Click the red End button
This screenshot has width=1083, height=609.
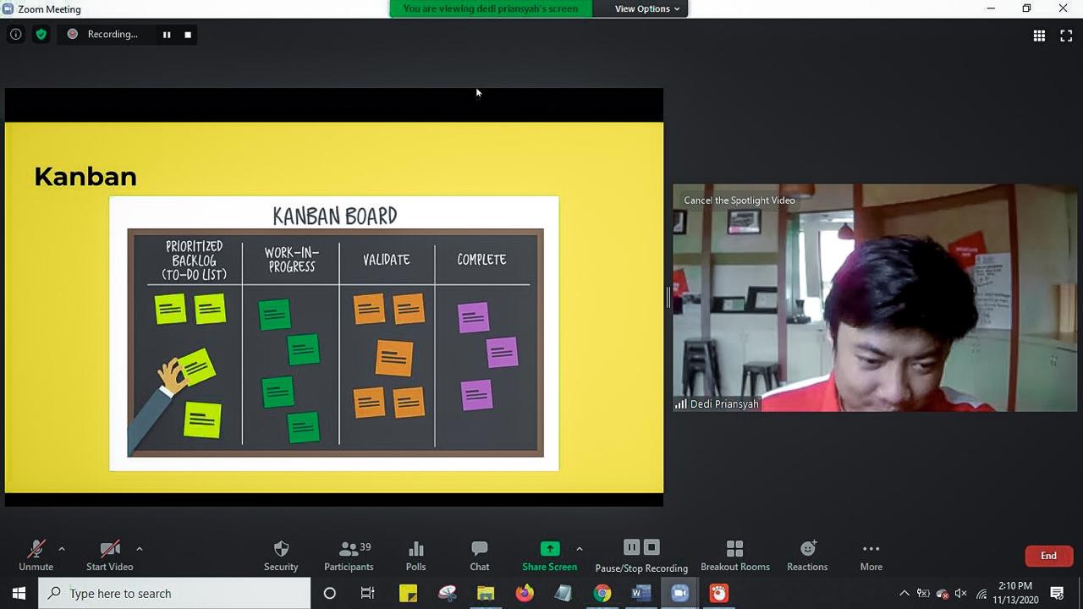tap(1048, 556)
